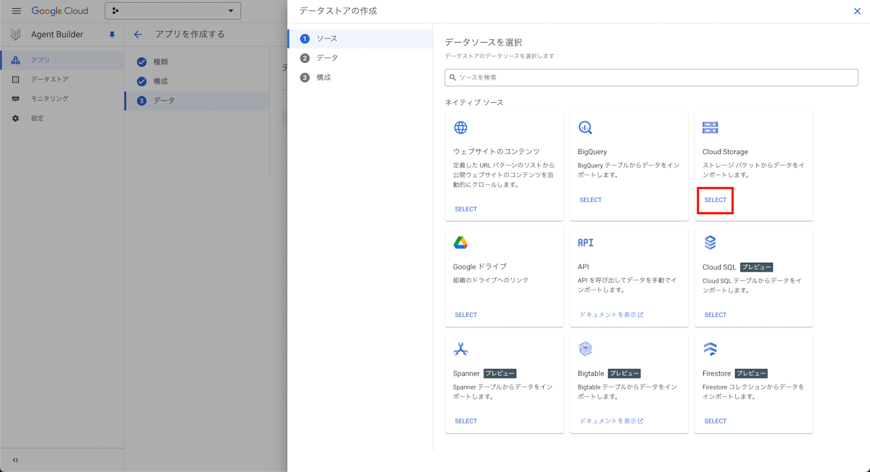Click the BigQuery card title

[592, 152]
